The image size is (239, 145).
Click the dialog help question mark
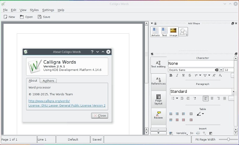[92, 52]
